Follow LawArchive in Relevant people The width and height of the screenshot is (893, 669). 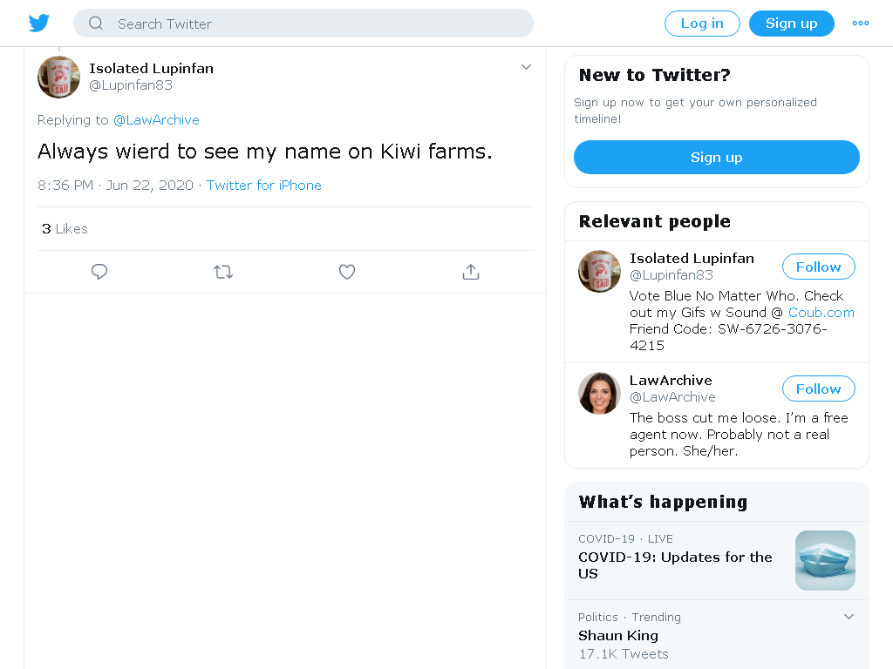tap(818, 389)
